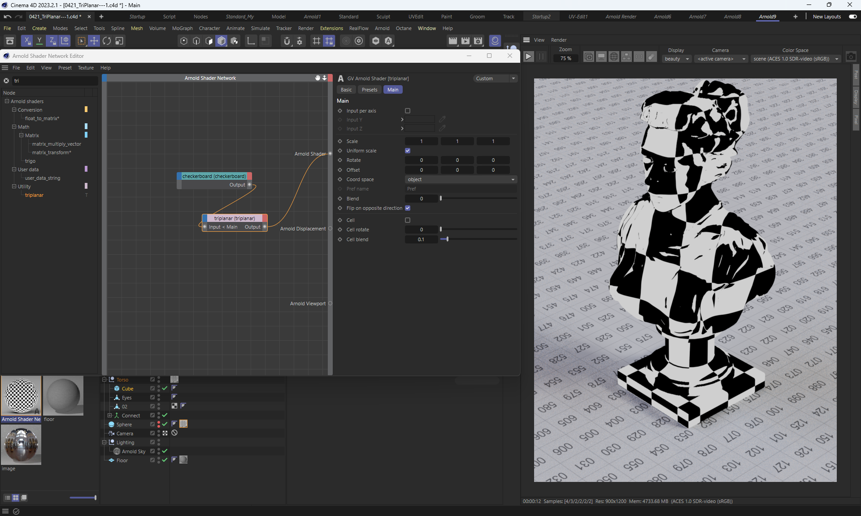Enable Input per axis checkbox
This screenshot has height=516, width=861.
pos(408,111)
